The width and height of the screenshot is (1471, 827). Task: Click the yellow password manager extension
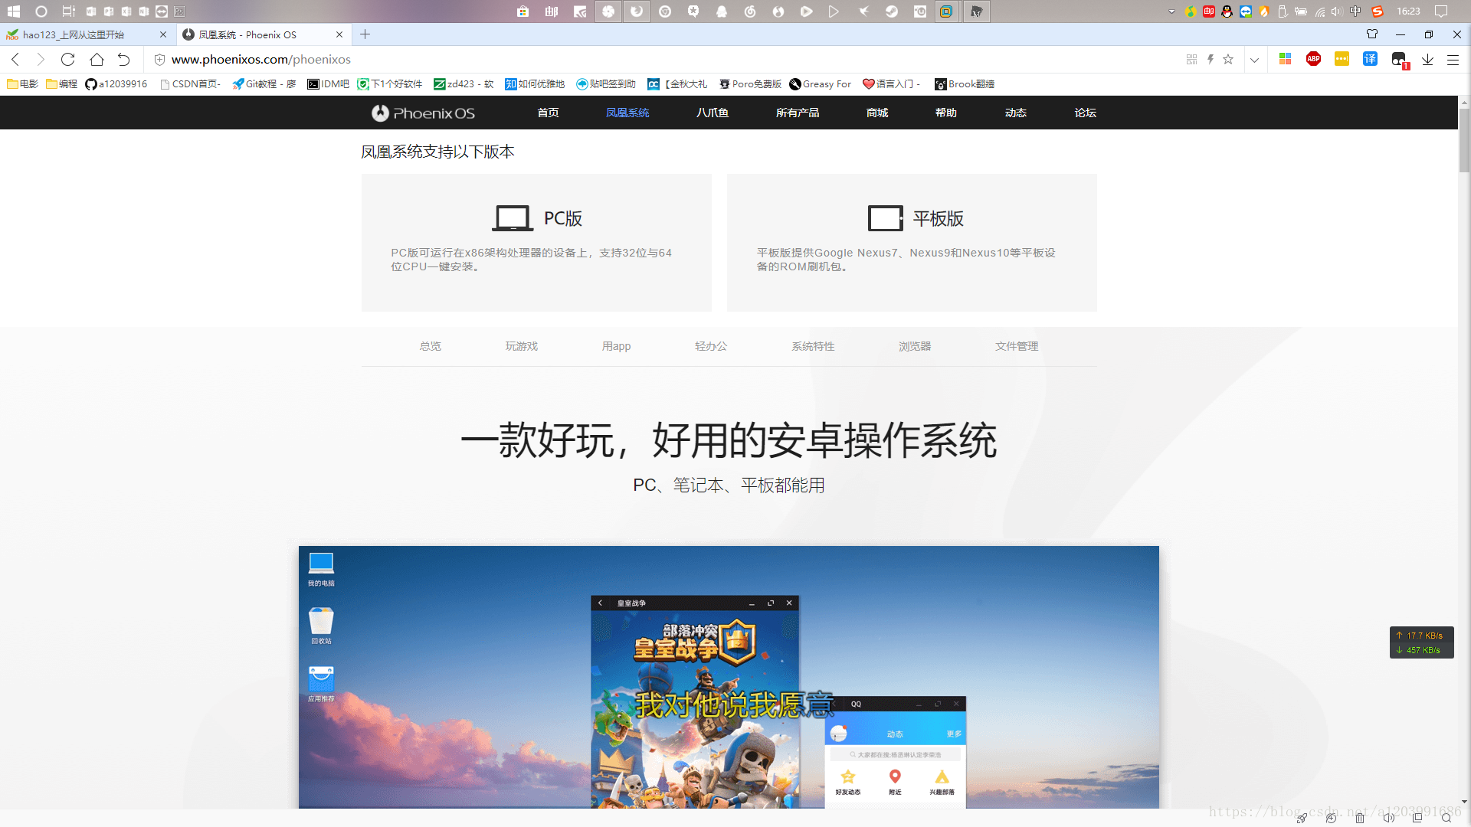[x=1342, y=59]
